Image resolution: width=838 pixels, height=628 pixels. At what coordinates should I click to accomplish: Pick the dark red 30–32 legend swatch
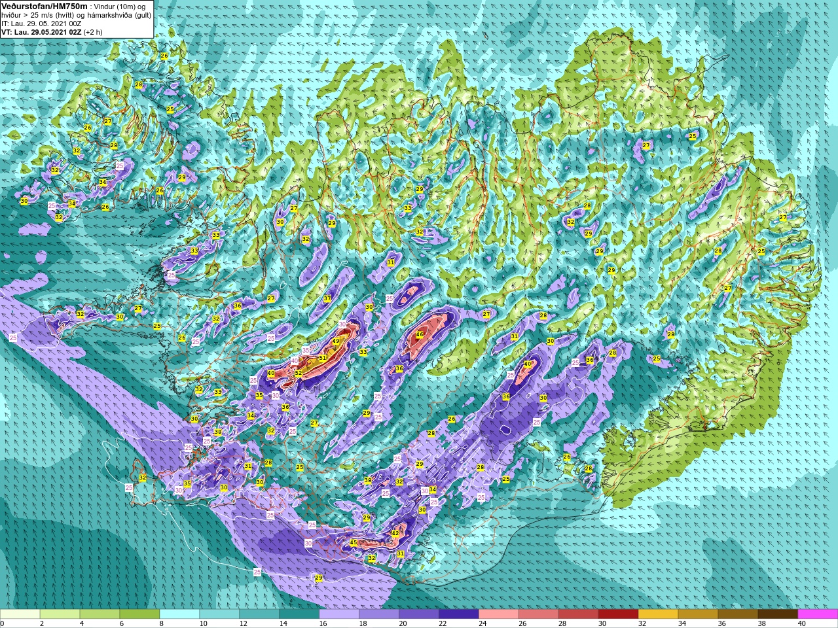pos(619,614)
